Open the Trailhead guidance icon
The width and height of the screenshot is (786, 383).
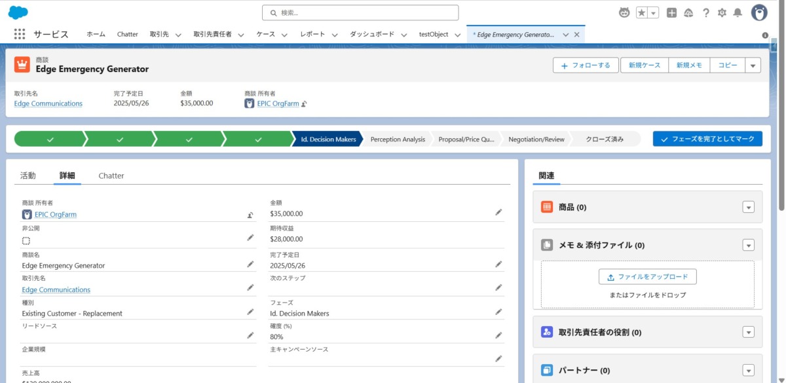(688, 12)
